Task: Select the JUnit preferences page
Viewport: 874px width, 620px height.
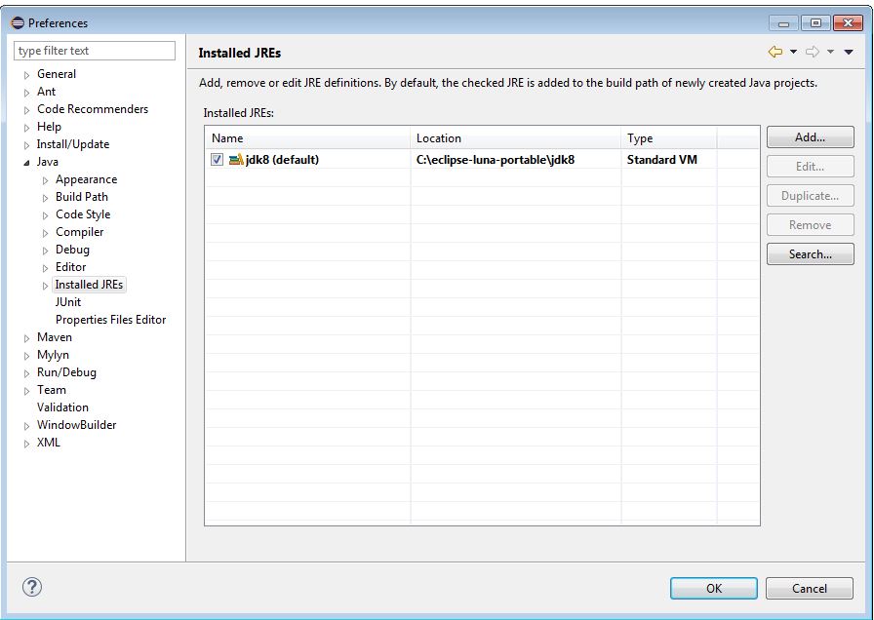Action: pos(68,302)
